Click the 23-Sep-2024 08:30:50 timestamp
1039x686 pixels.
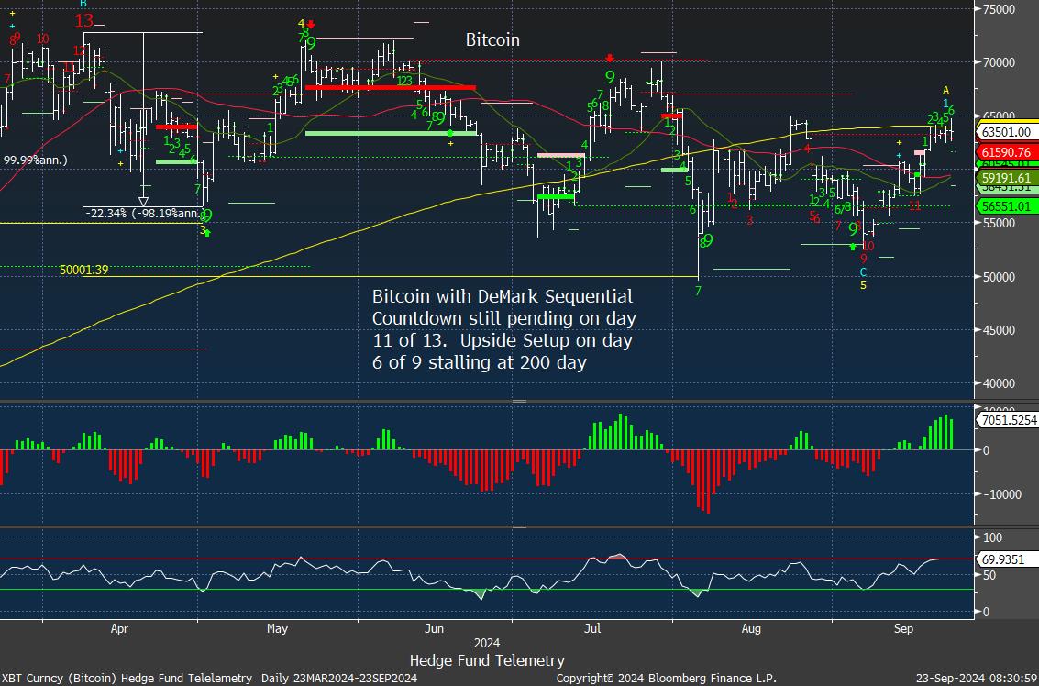pyautogui.click(x=977, y=679)
